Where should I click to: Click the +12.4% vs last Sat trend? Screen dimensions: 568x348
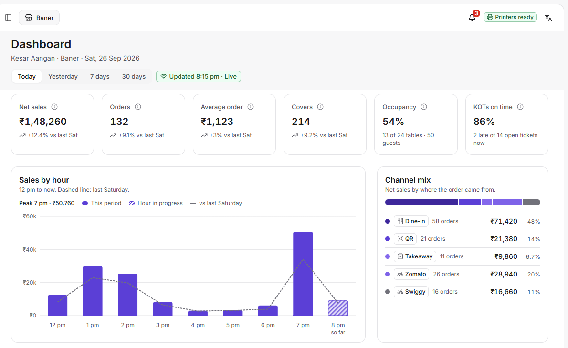coord(49,135)
